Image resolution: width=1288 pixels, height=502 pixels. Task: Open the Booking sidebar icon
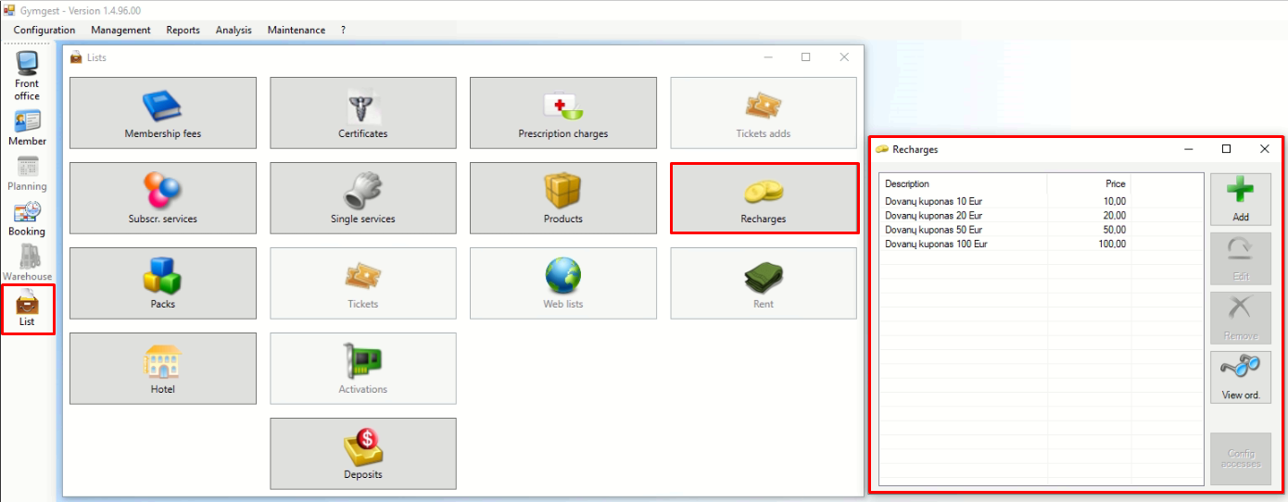(x=27, y=219)
